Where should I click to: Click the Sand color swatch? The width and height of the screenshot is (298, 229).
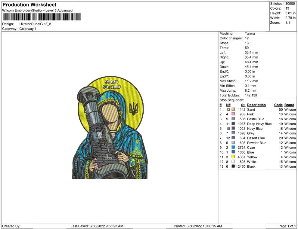pos(233,109)
